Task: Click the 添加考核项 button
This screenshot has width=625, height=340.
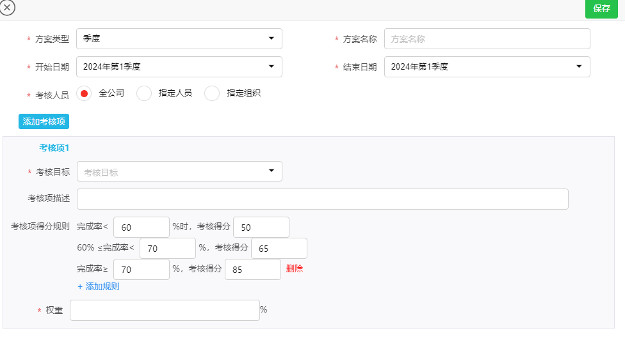Action: (44, 121)
